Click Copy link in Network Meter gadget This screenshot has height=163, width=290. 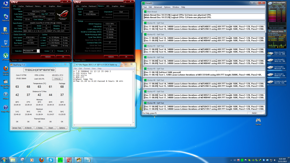(x=284, y=35)
